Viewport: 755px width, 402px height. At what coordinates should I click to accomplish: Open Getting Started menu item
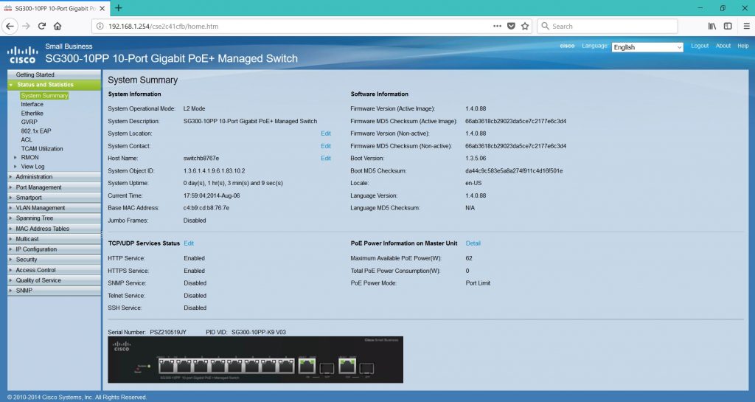[x=54, y=74]
